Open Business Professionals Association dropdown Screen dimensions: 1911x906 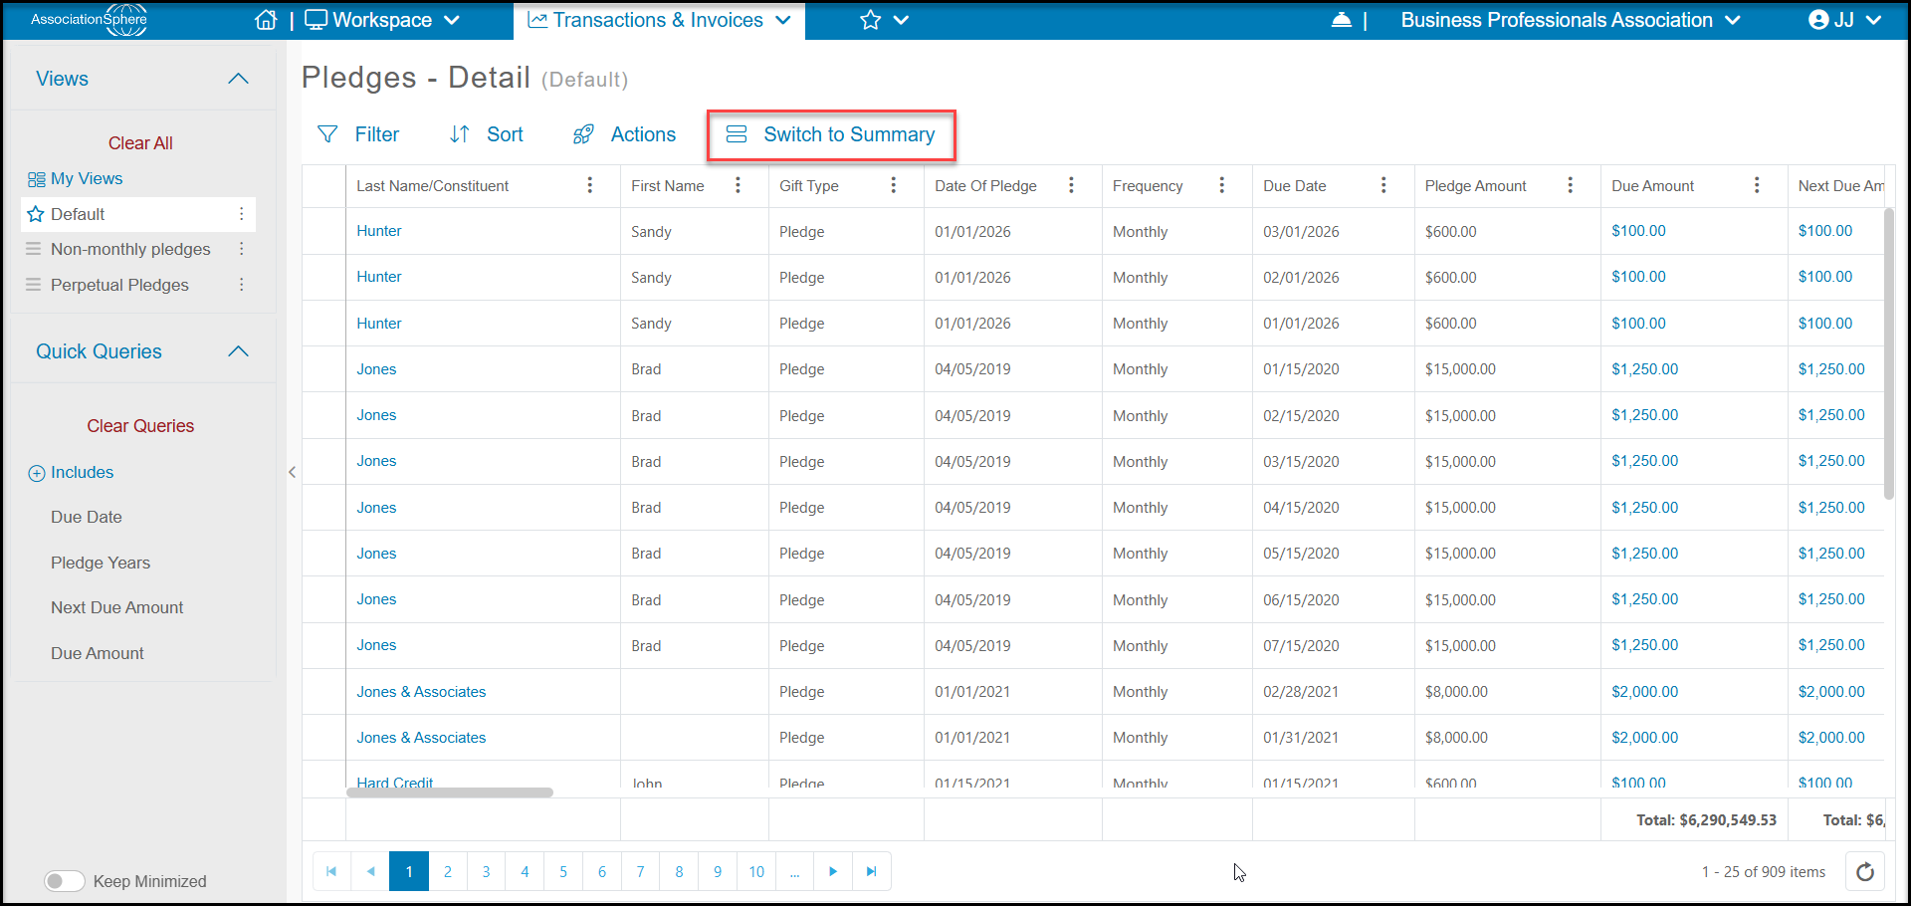[1571, 20]
